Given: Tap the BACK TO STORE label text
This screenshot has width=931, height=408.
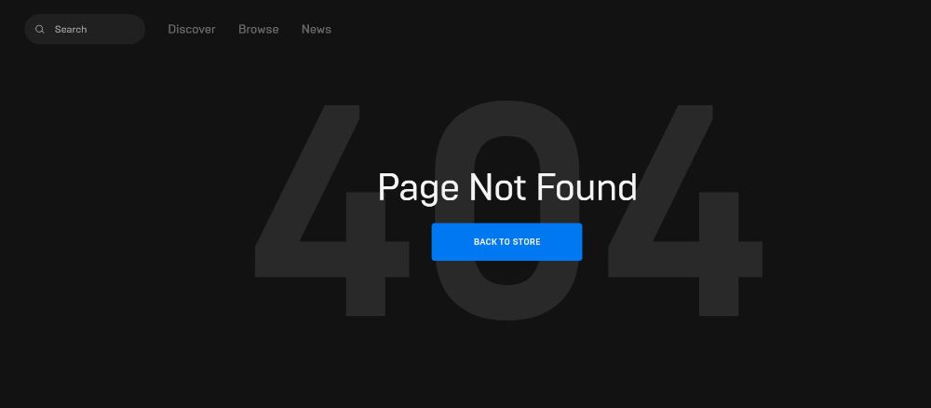Looking at the screenshot, I should pos(507,241).
